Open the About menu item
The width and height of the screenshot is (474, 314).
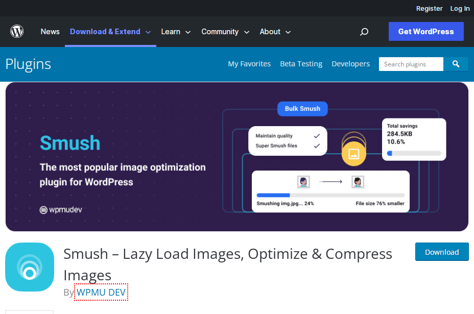(x=270, y=32)
